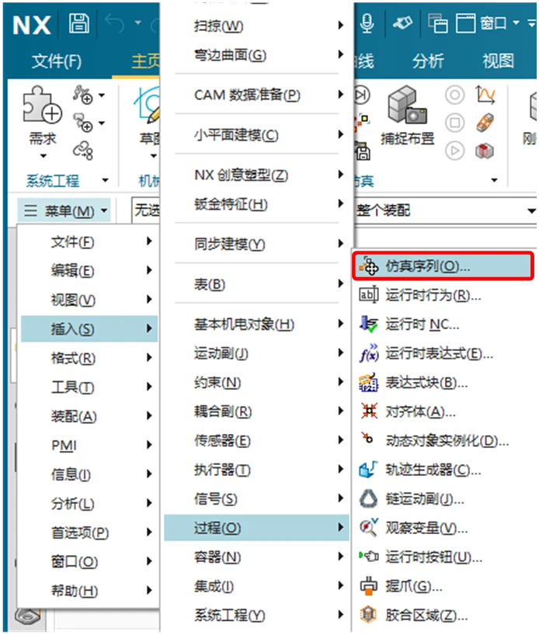Screen dimensions: 539x635
Task: Click the 握爪 gripper icon
Action: point(369,586)
